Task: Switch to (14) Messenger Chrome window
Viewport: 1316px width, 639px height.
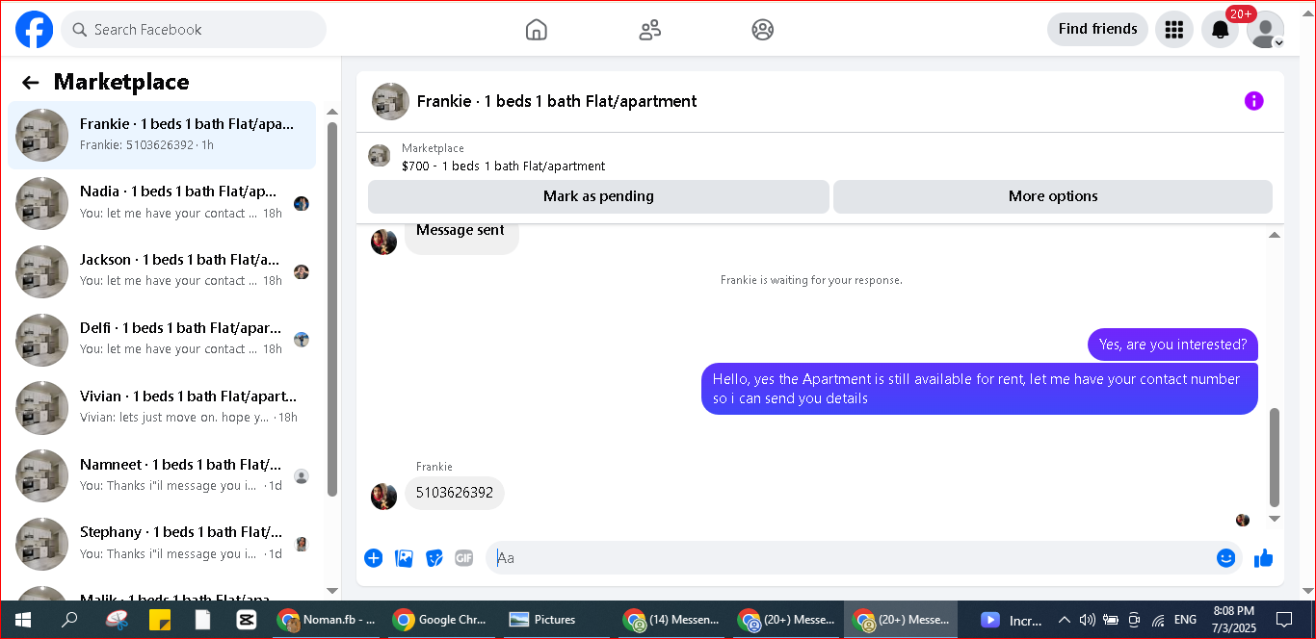Action: tap(671, 620)
